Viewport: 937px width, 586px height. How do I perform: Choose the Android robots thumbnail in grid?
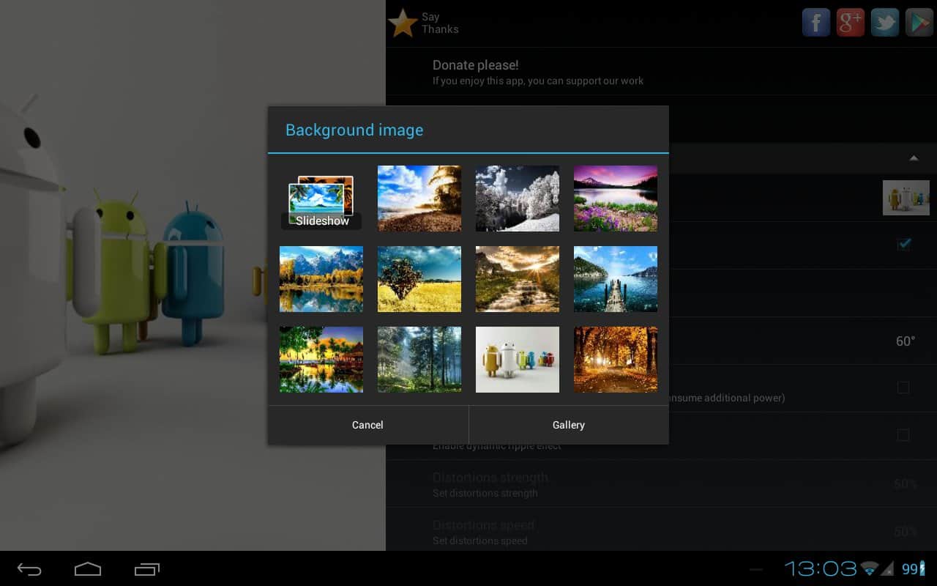(518, 360)
